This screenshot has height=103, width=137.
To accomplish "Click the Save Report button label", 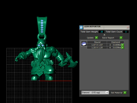I will pos(108,38).
